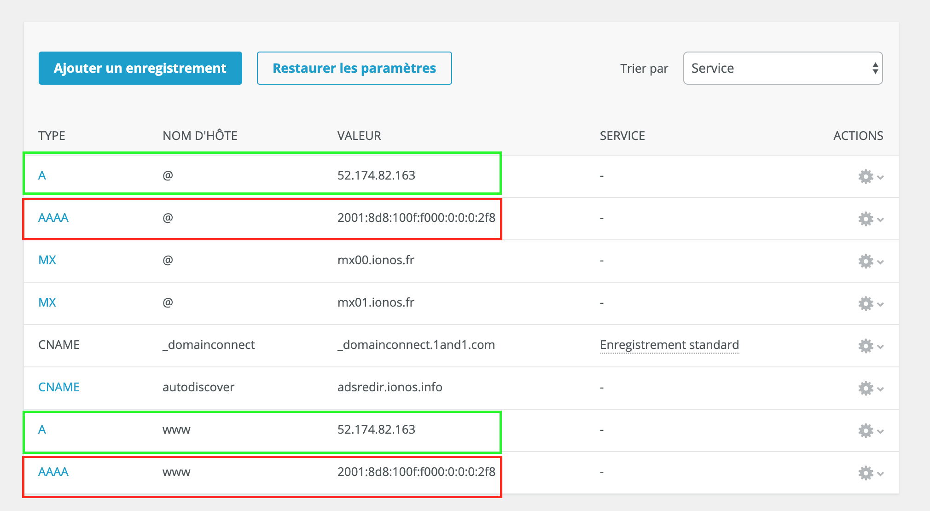
Task: Click Ajouter un enregistrement button
Action: click(x=140, y=68)
